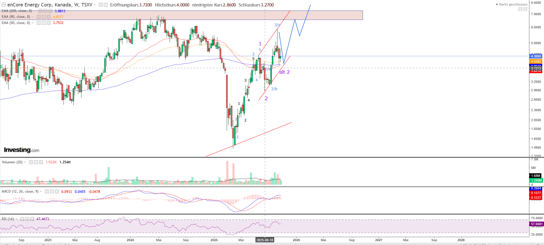Open settings gear for EMA 50 indicator
This screenshot has height=245, width=544.
(44, 23)
